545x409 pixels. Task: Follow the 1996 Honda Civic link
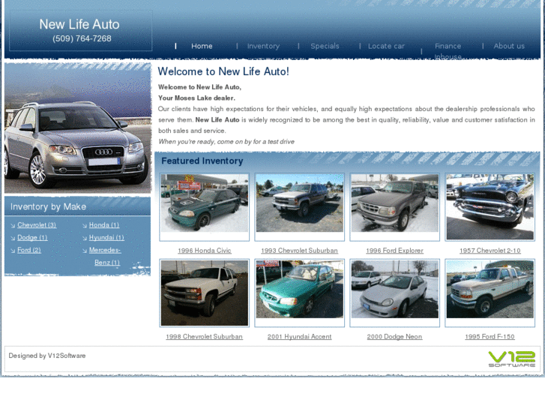pyautogui.click(x=205, y=251)
